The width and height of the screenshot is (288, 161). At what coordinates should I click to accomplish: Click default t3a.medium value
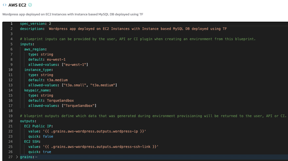pyautogui.click(x=57, y=80)
